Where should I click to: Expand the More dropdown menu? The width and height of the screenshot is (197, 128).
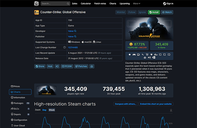coord(137,4)
